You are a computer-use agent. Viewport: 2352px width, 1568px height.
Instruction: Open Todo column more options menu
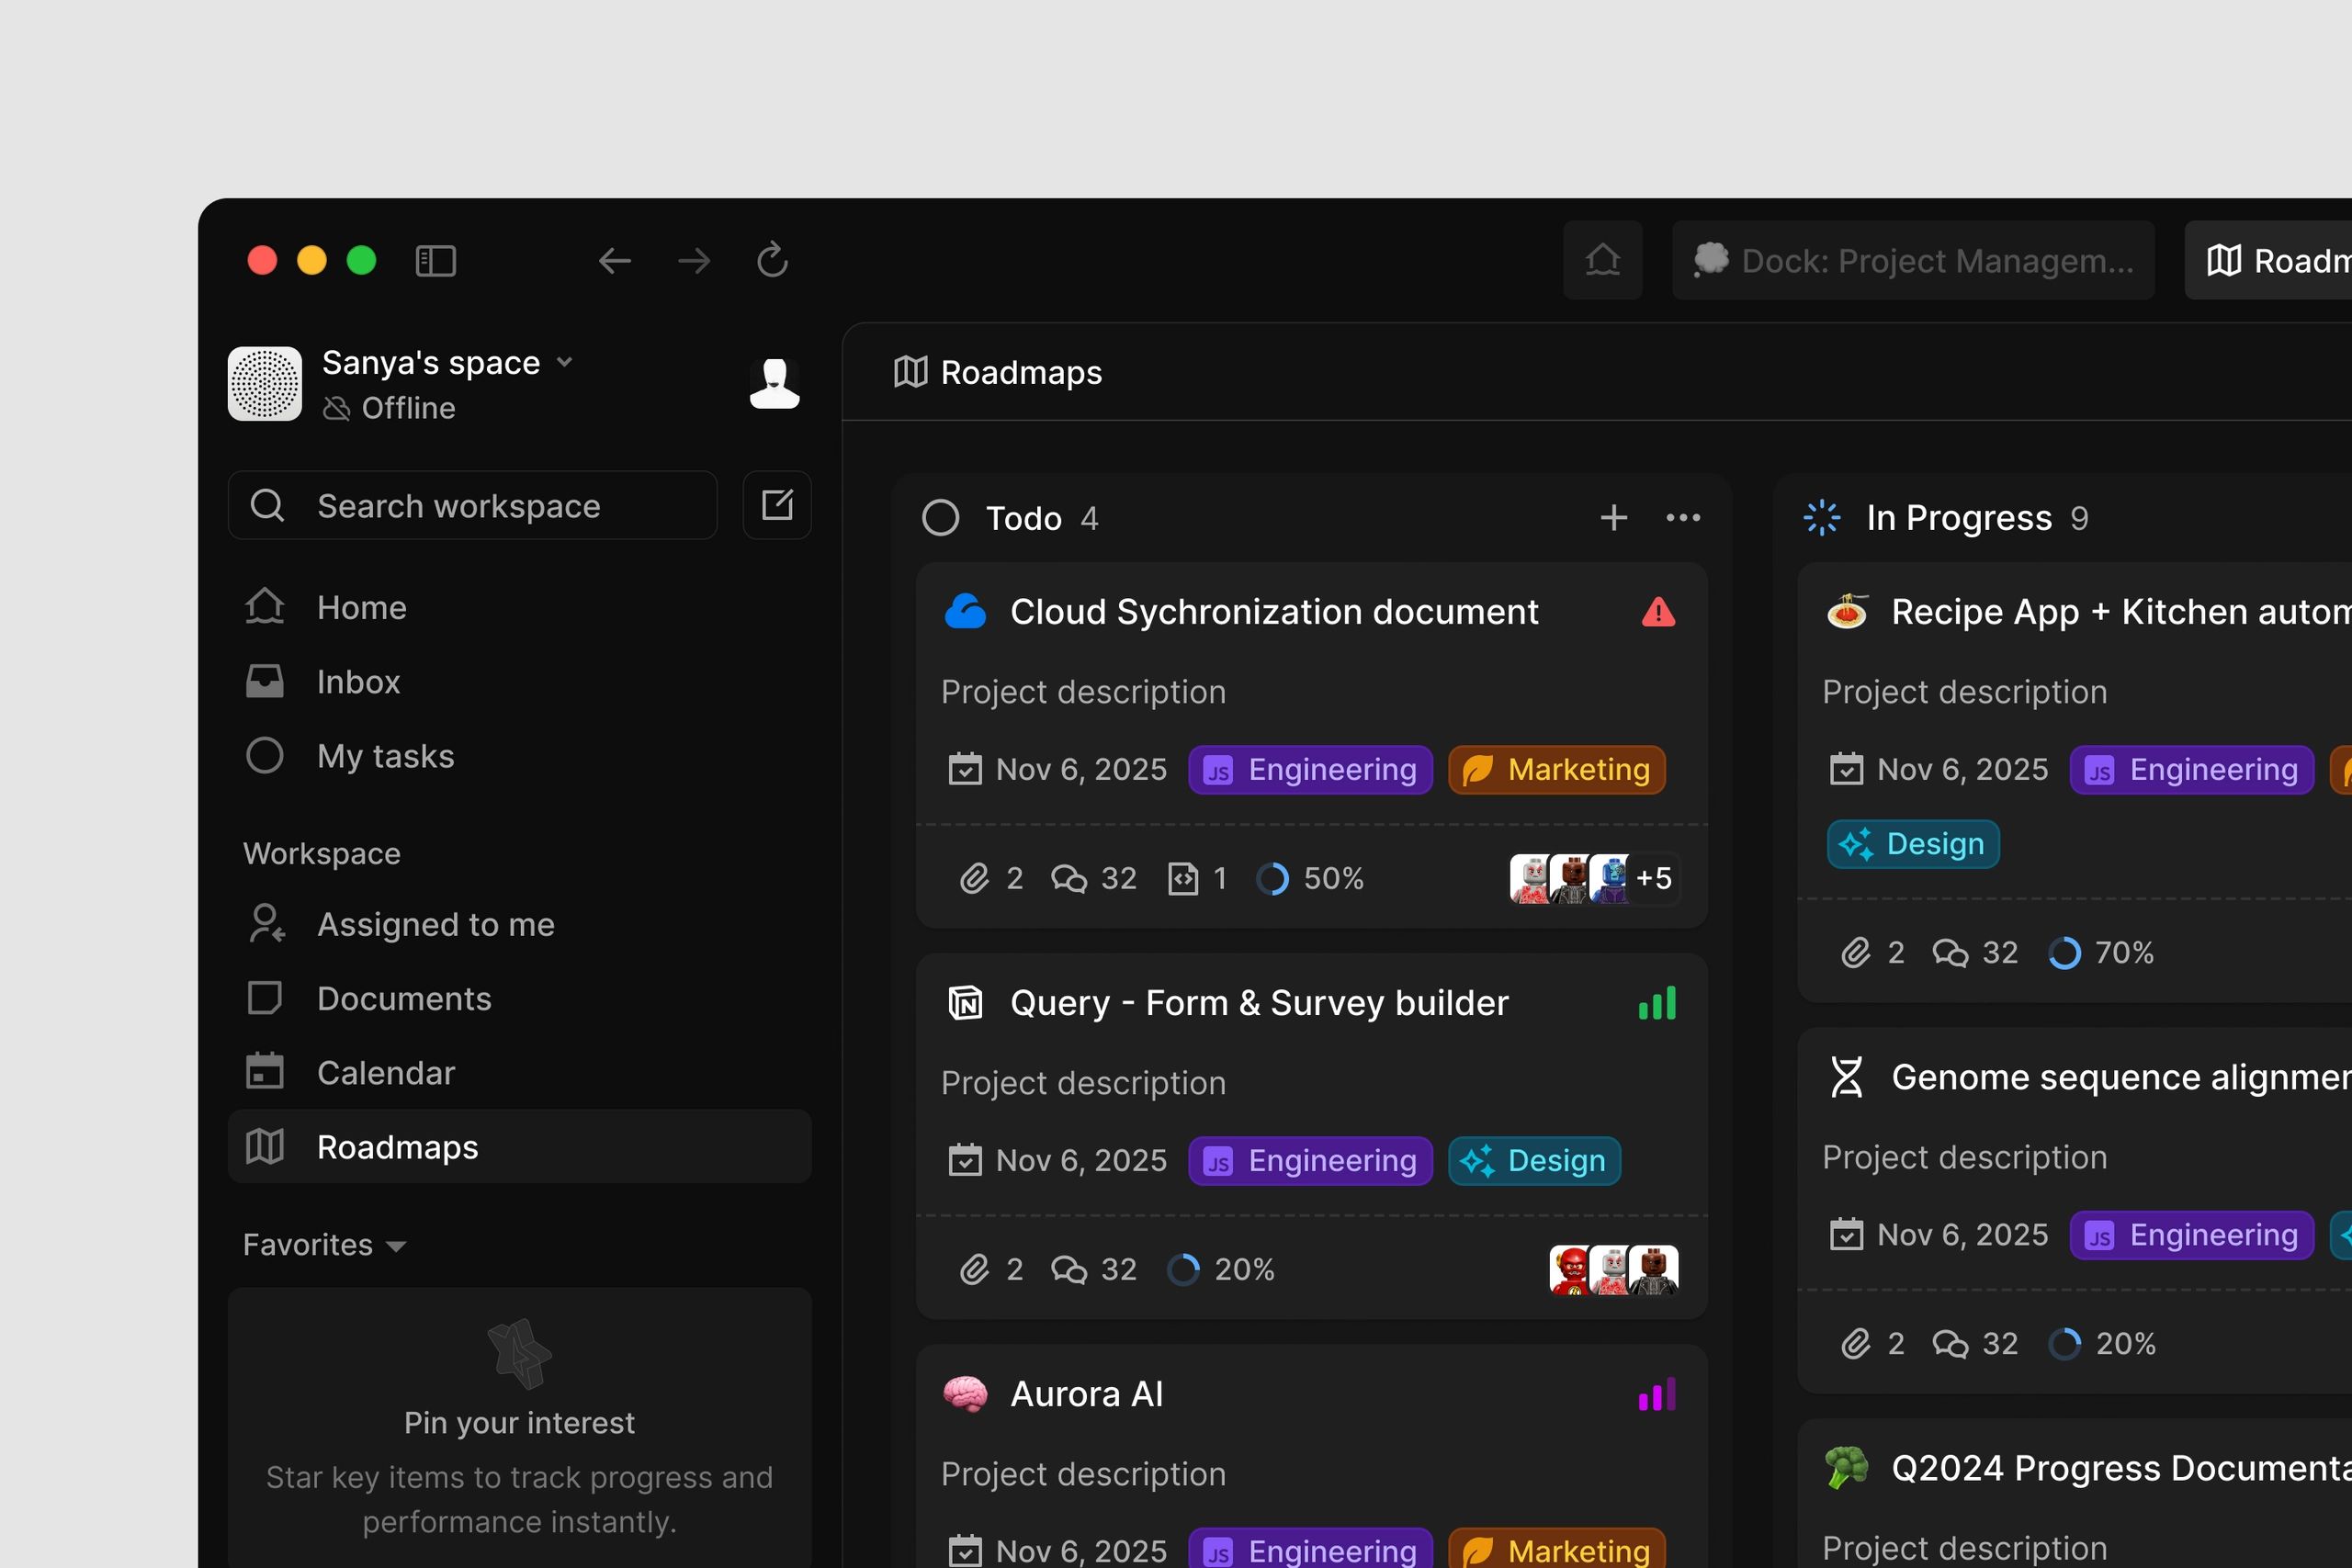click(1683, 518)
